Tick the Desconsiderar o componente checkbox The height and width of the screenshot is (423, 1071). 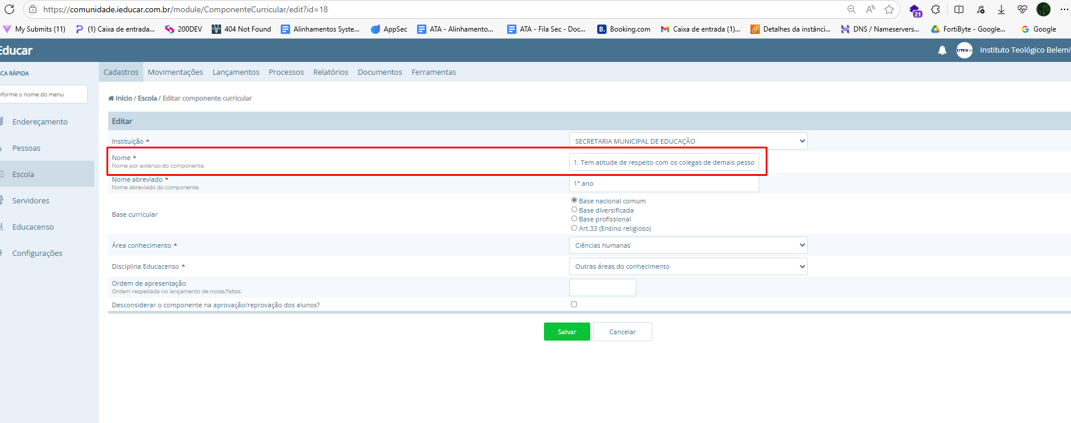(574, 304)
